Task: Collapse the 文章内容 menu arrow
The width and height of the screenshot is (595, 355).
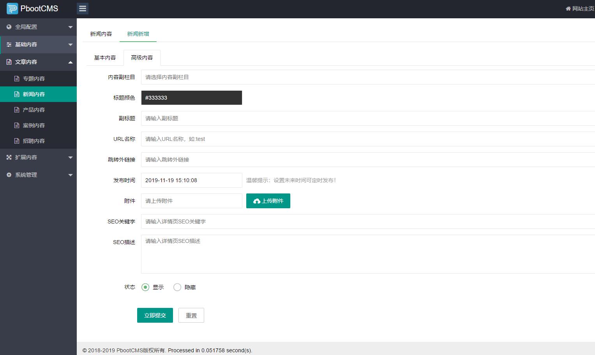Action: click(71, 62)
